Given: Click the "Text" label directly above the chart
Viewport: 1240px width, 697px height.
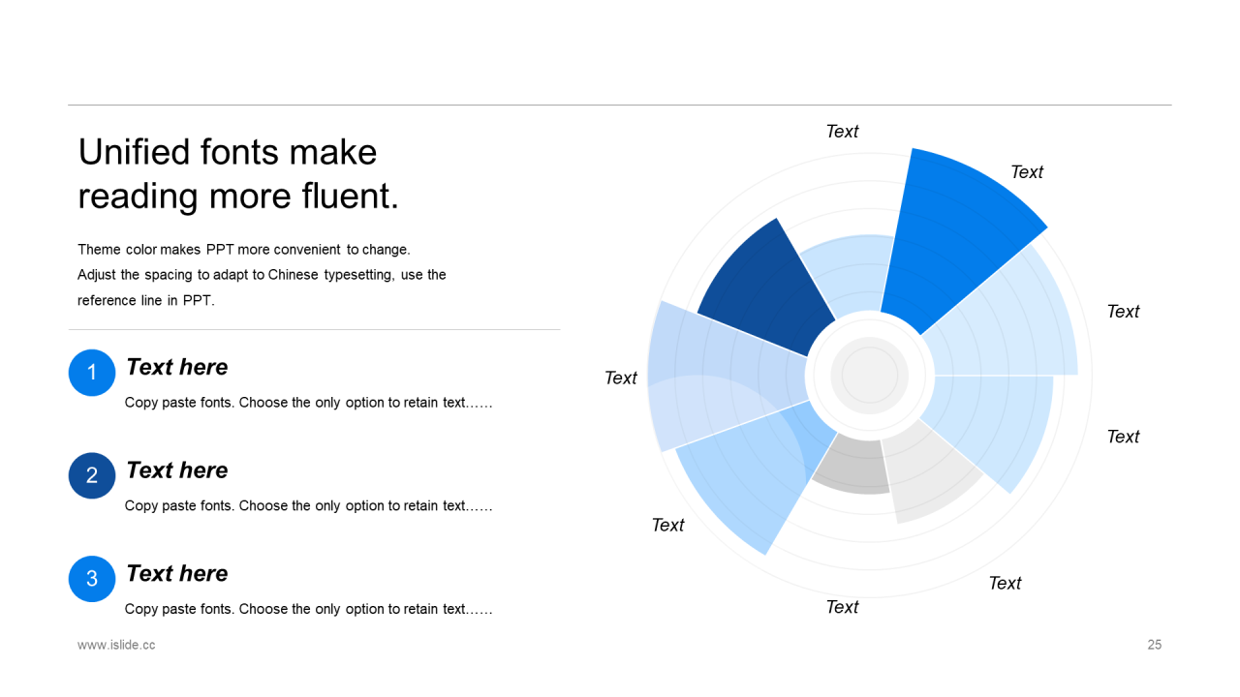Looking at the screenshot, I should [842, 132].
